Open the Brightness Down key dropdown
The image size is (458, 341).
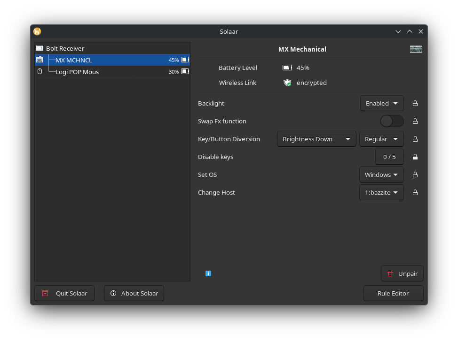(x=316, y=139)
